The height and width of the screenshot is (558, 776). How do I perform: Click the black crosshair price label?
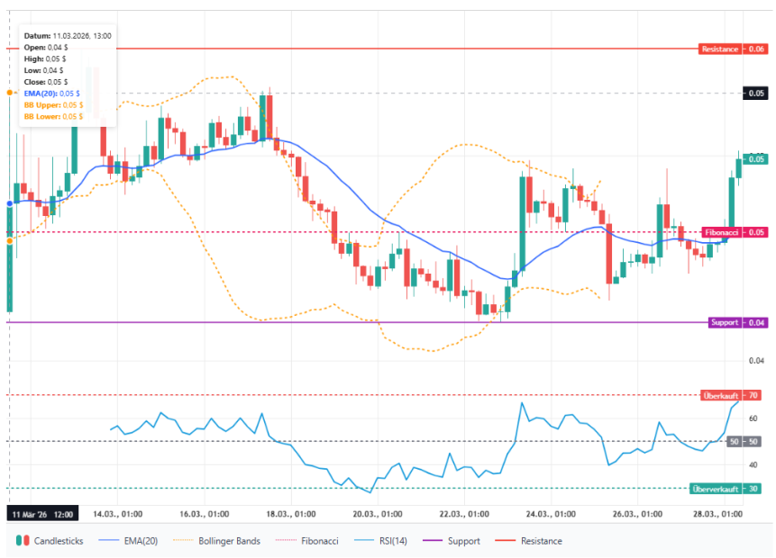pos(753,93)
